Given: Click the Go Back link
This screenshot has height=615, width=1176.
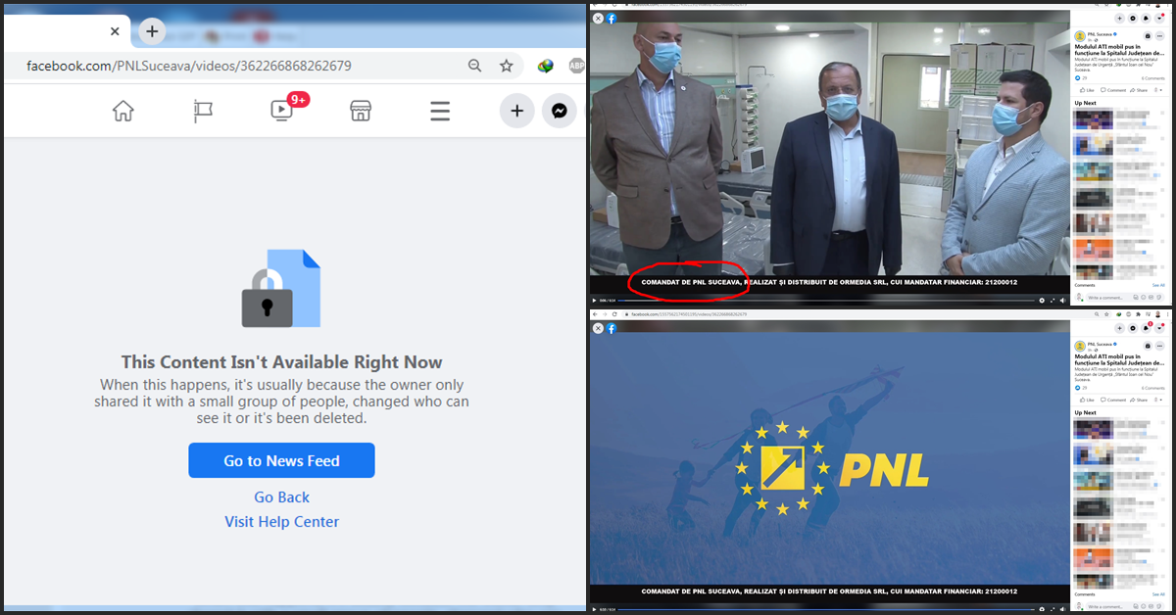Looking at the screenshot, I should [x=281, y=497].
